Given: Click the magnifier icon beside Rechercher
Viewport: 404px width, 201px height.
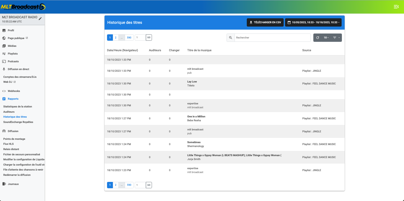Looking at the screenshot, I should (230, 38).
